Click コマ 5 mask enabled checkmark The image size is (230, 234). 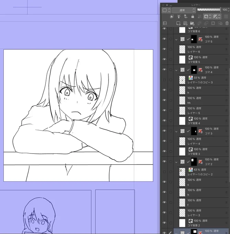pos(188,39)
